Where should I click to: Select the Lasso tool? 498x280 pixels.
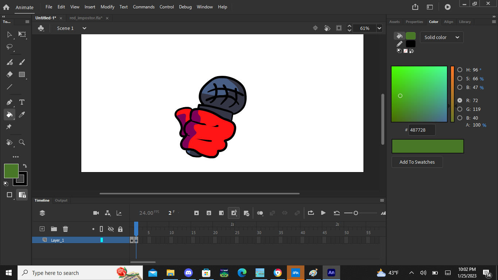pyautogui.click(x=9, y=47)
